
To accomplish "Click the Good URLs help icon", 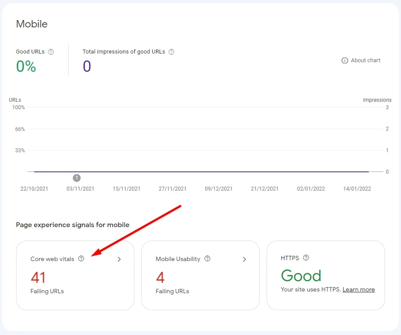I will (x=51, y=52).
